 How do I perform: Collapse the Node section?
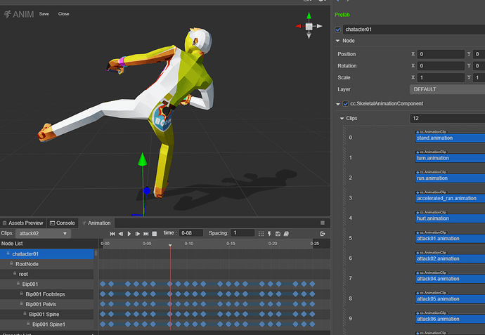337,41
